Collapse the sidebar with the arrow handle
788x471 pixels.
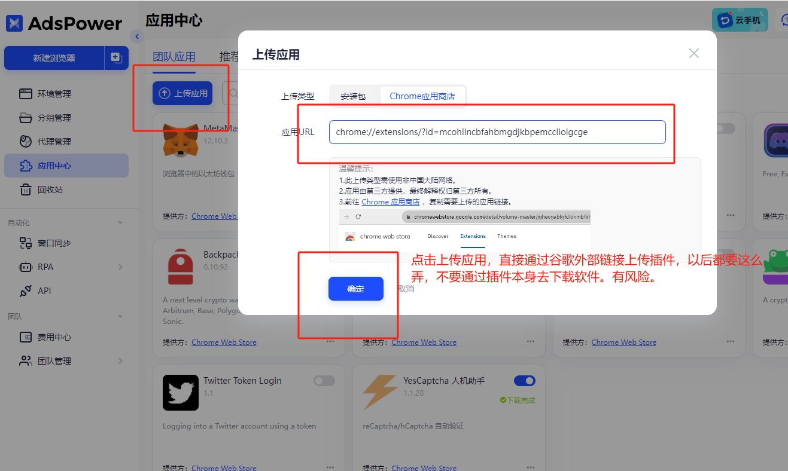coord(137,37)
